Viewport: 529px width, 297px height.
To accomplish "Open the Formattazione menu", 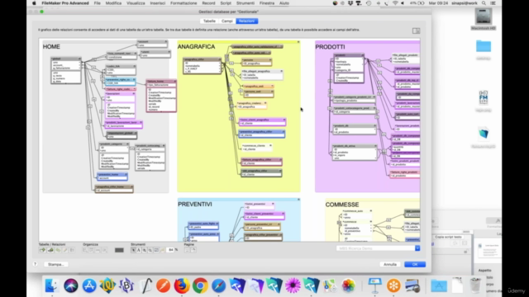I will tap(183, 3).
